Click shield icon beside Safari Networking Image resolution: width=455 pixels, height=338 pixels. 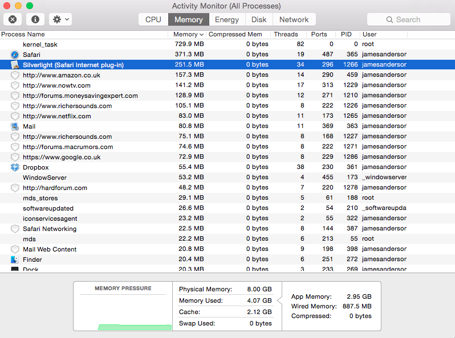[15, 229]
